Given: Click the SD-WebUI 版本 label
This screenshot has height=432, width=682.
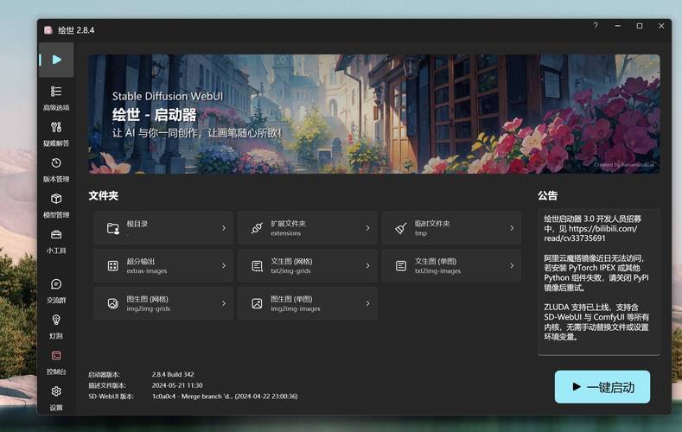Looking at the screenshot, I should click(x=111, y=397).
